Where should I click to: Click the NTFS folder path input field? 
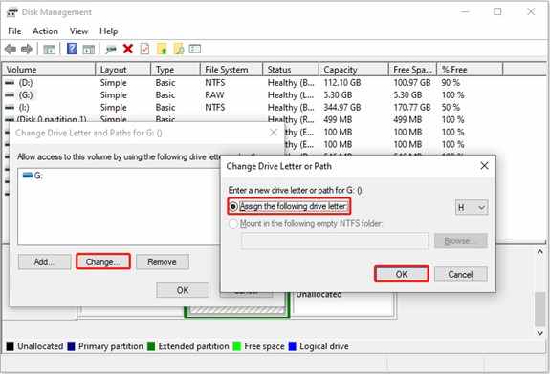click(x=335, y=240)
